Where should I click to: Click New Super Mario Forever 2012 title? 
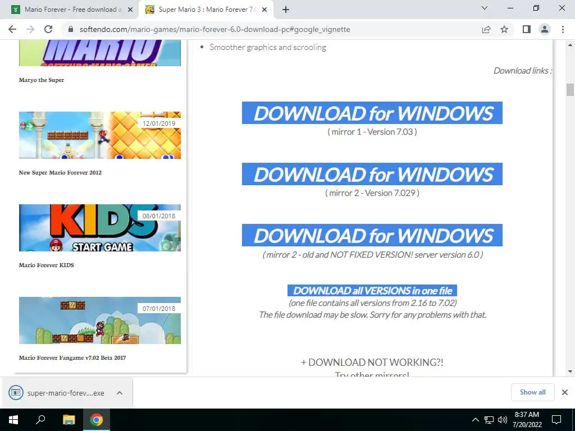60,173
